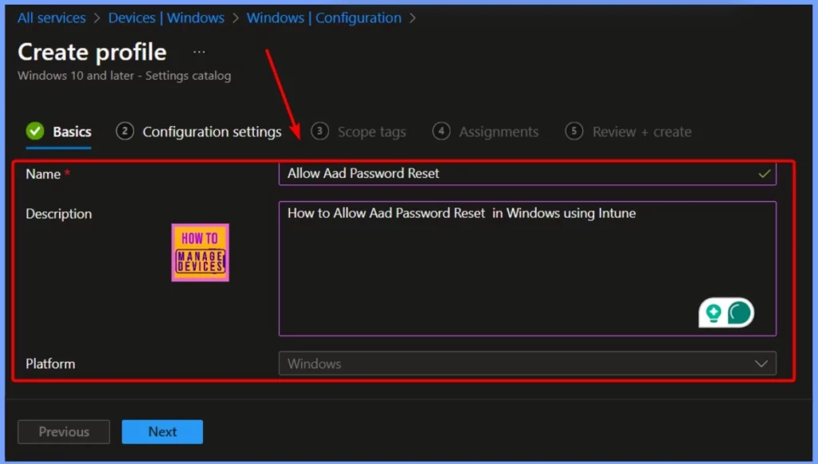This screenshot has width=818, height=464.
Task: Open Windows | Configuration breadcrumb link
Action: pos(324,18)
